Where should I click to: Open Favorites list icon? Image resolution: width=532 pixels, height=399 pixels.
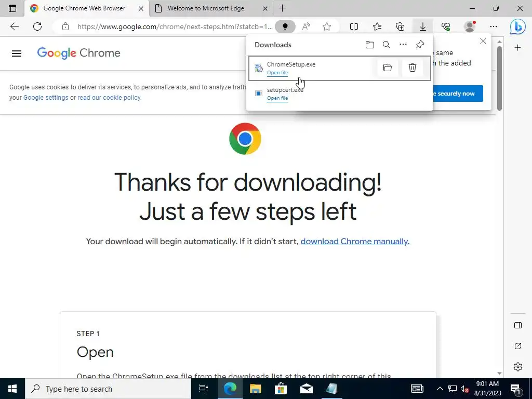click(377, 26)
